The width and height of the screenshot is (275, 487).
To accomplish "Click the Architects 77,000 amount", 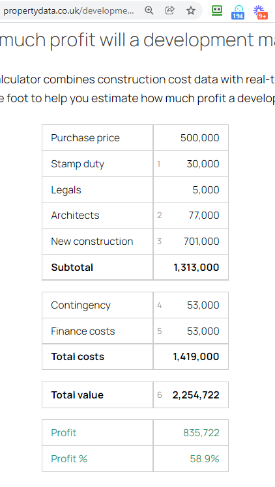I will click(x=204, y=216).
